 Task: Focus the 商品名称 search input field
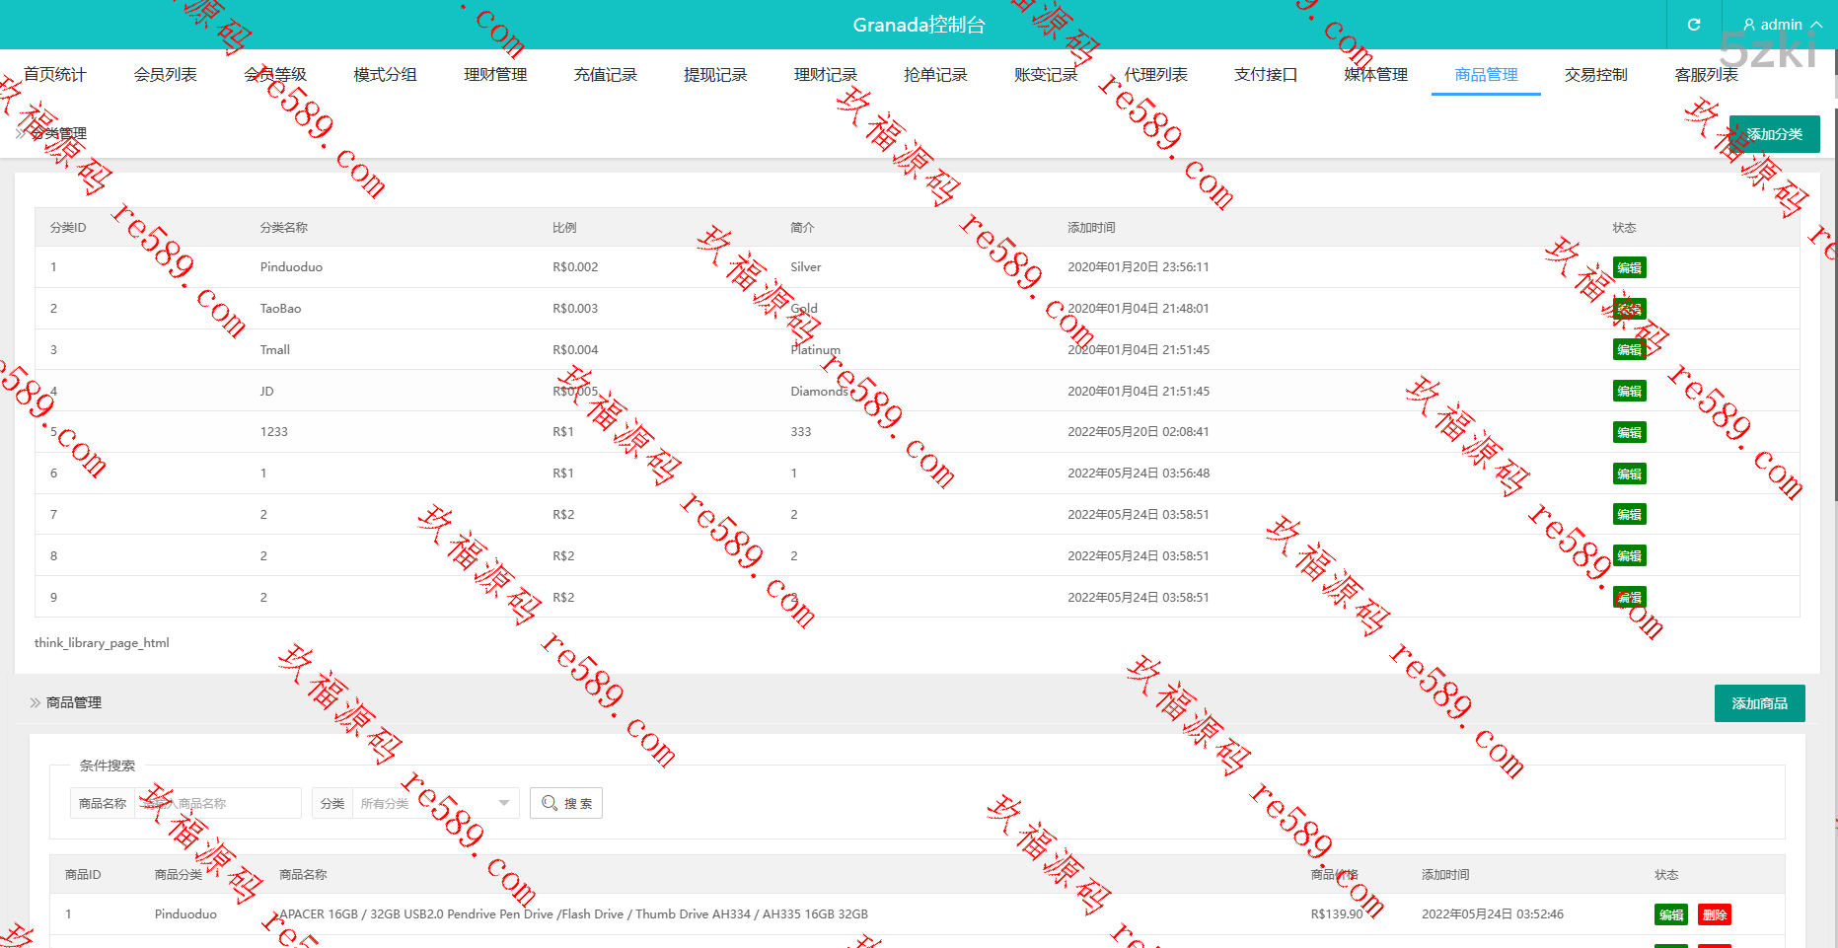click(x=217, y=803)
